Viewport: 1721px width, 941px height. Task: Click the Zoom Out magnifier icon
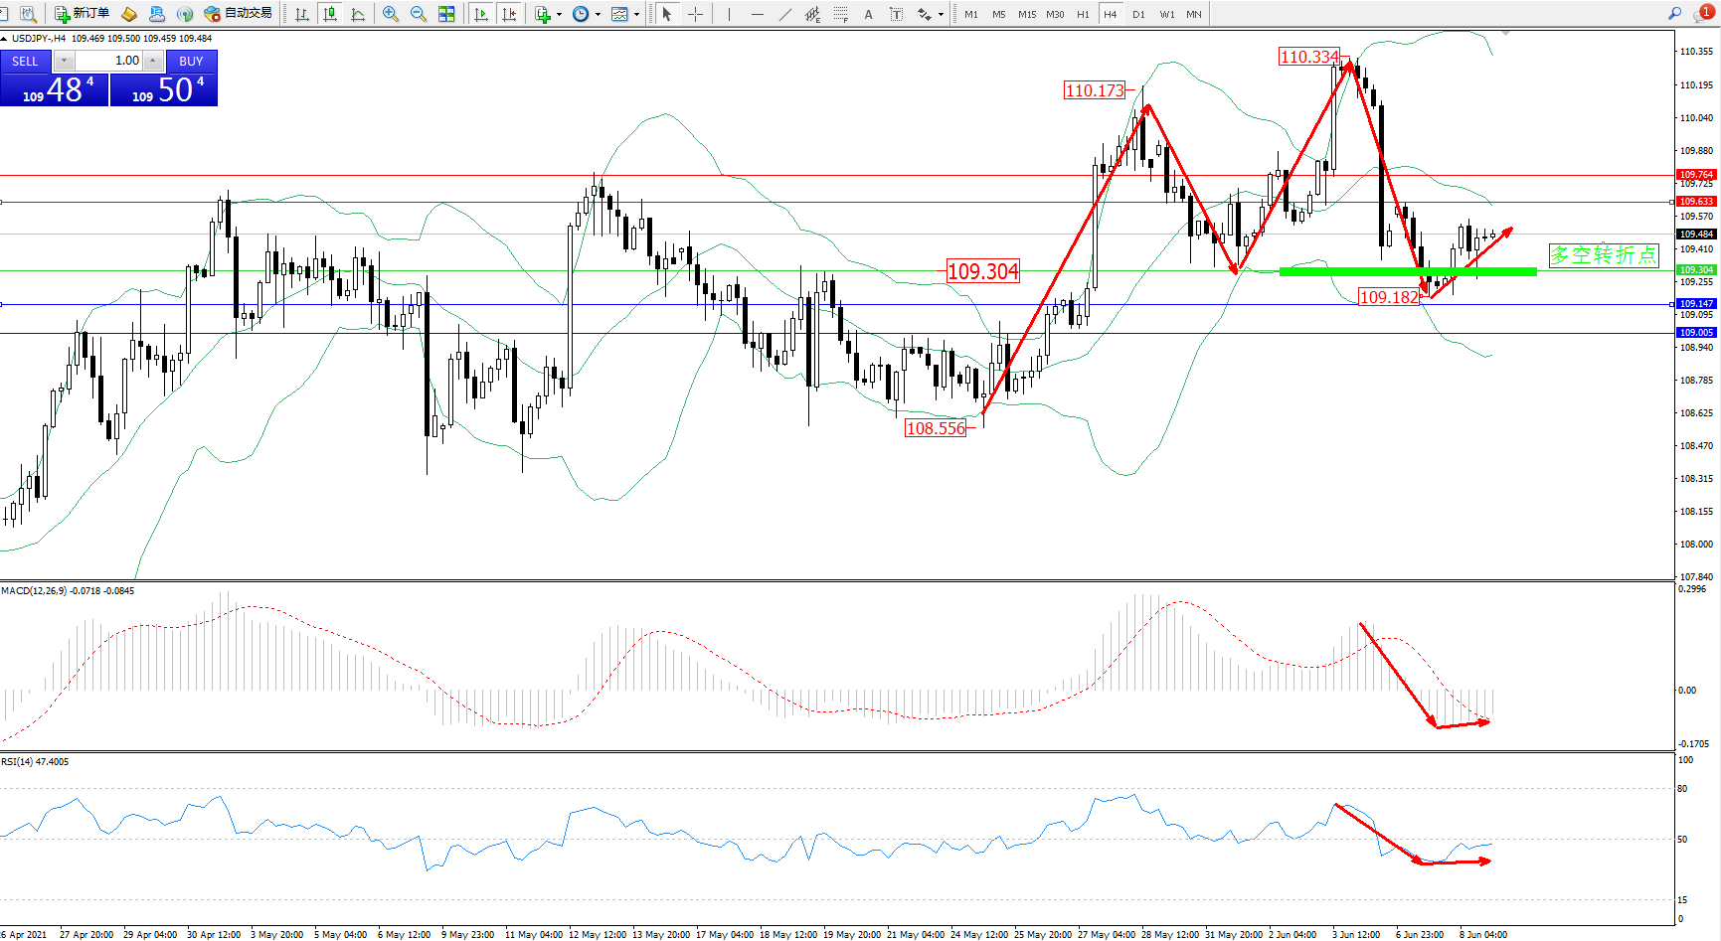tap(418, 14)
